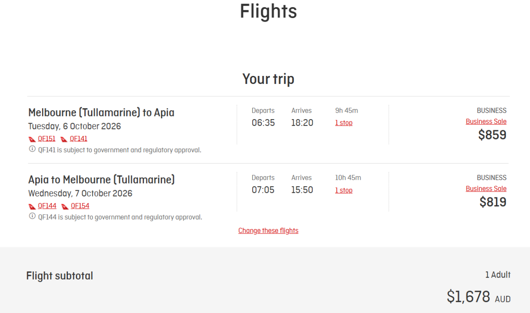The height and width of the screenshot is (313, 530).
Task: Open Business Sale fare for Melbourne to Apia
Action: coord(486,121)
